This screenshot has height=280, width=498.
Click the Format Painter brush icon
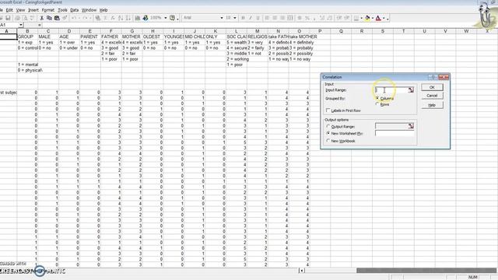(65, 18)
